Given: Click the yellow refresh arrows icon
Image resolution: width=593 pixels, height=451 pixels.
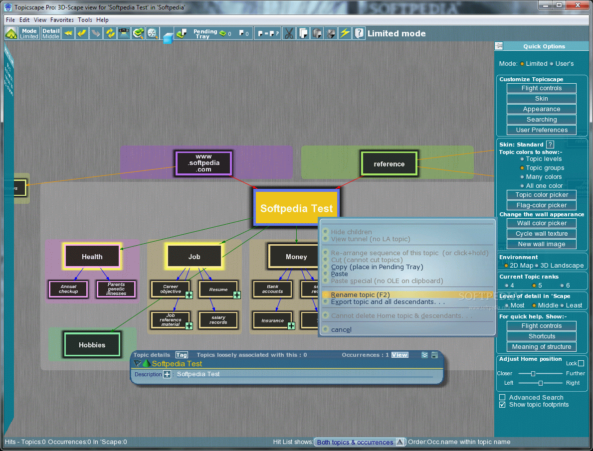Looking at the screenshot, I should [110, 34].
